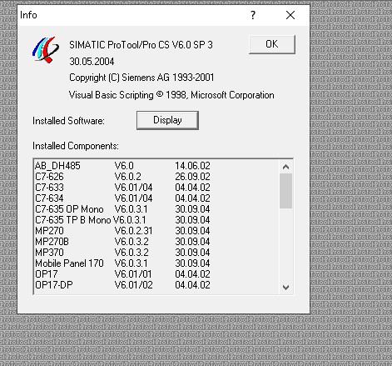Click the scrollbar thumb in components list

285,191
